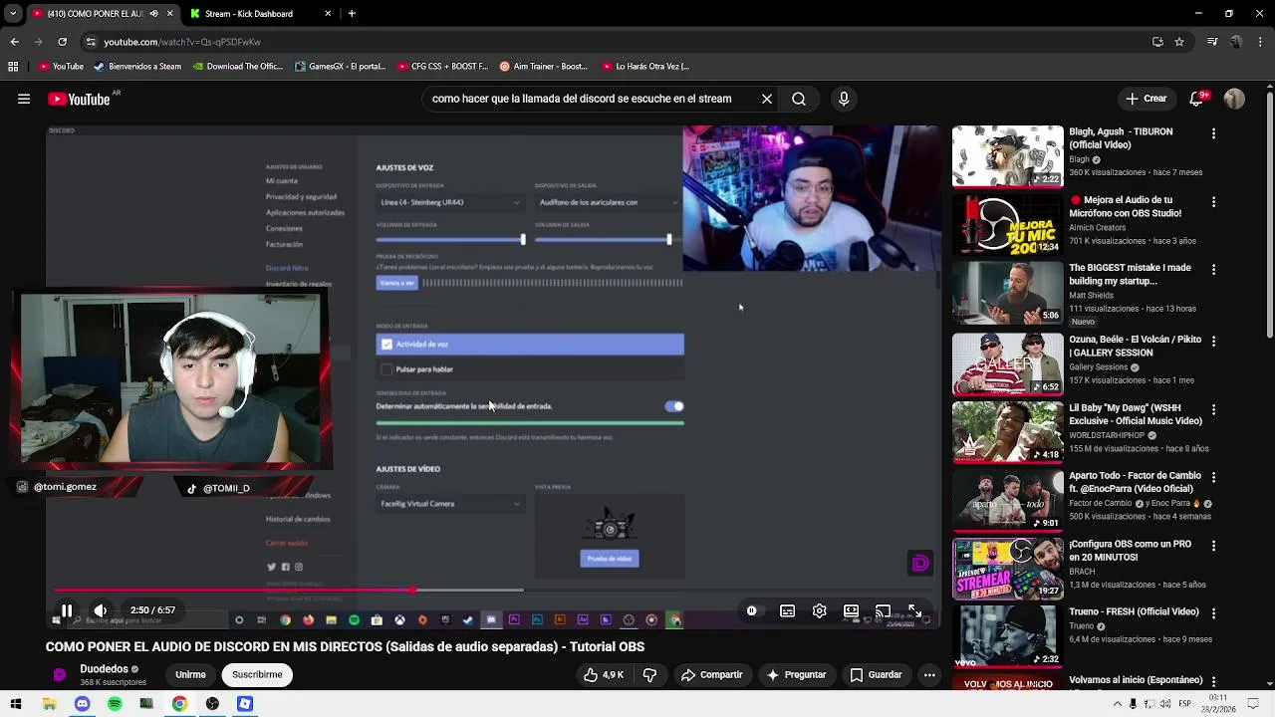Like the video showing 4,9 K

click(604, 674)
